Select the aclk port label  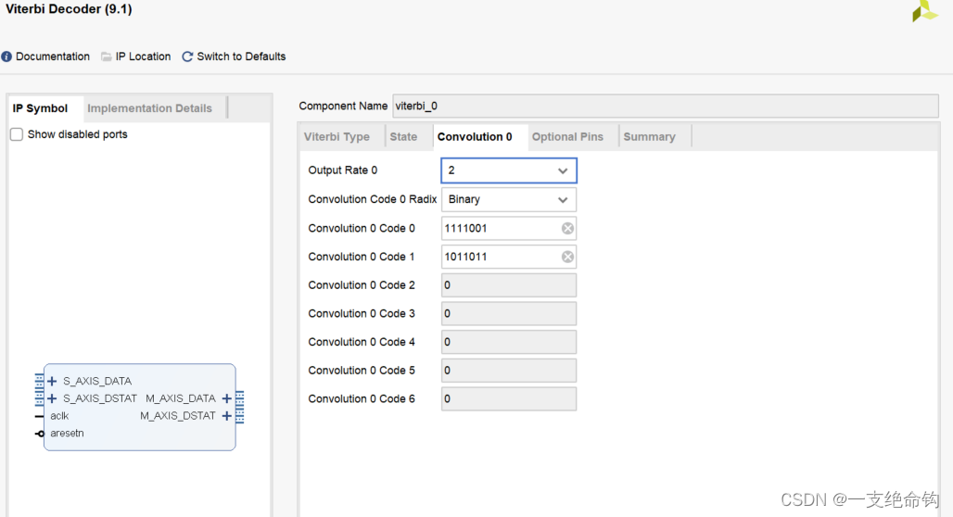pos(59,416)
